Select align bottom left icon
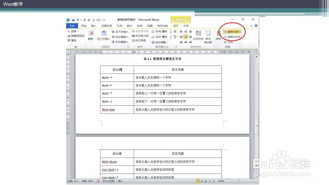The image size is (329, 185). [x=181, y=42]
